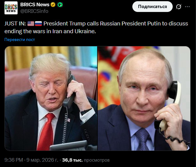This screenshot has height=167, width=196.
Task: Click the US flag emoji
Action: coord(31,24)
